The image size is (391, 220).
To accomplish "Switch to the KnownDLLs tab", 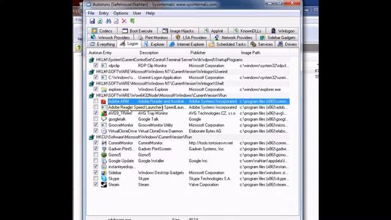I will [247, 31].
